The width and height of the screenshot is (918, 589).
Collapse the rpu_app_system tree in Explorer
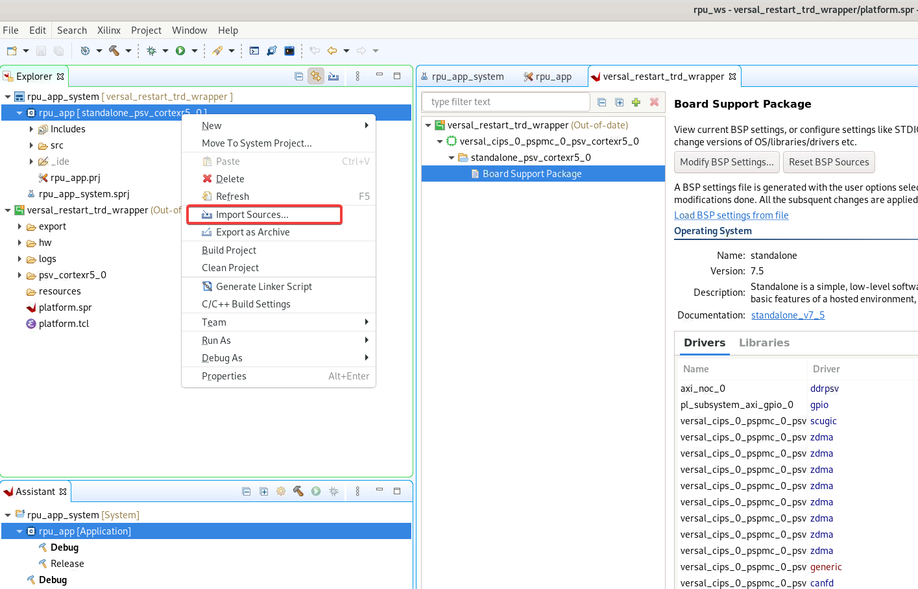pyautogui.click(x=8, y=97)
